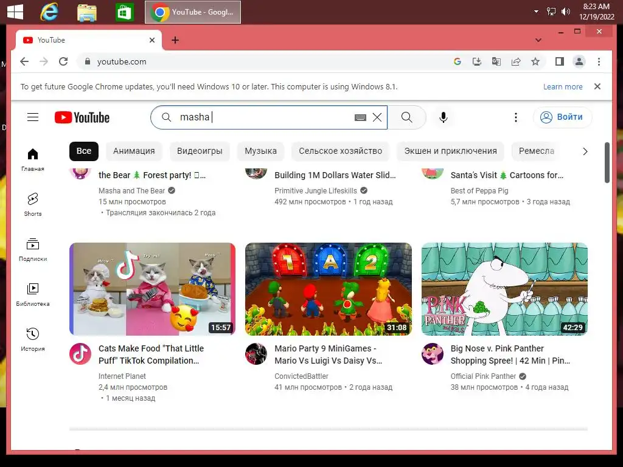This screenshot has height=467, width=623.
Task: Click the install app icon in the address bar
Action: click(477, 61)
